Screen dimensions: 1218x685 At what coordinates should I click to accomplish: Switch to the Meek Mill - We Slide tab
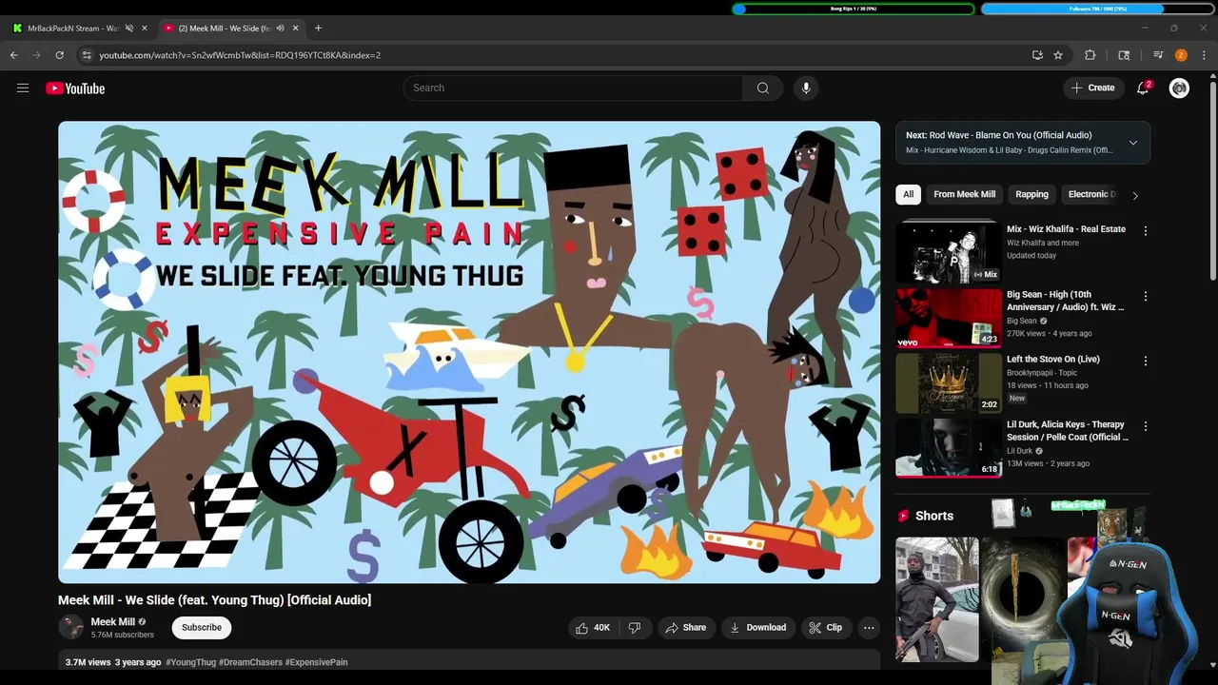click(223, 28)
